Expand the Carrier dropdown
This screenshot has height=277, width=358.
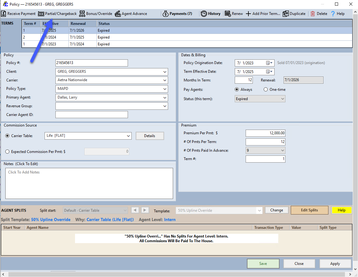[165, 80]
